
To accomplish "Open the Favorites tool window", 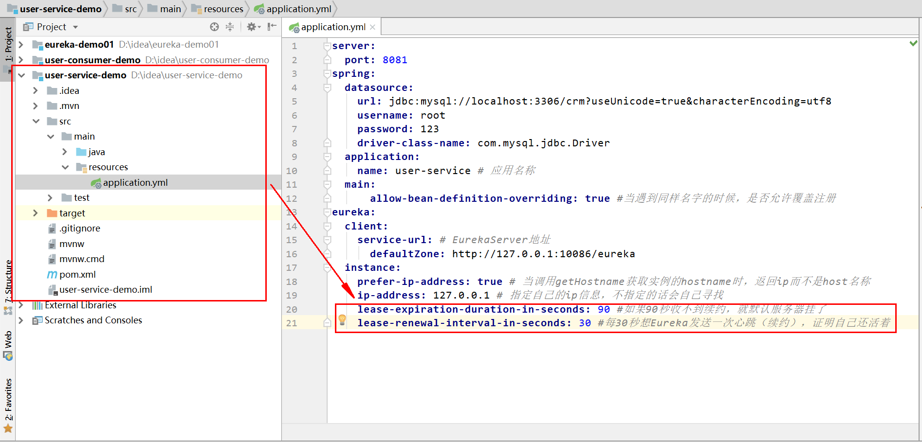I will (8, 406).
